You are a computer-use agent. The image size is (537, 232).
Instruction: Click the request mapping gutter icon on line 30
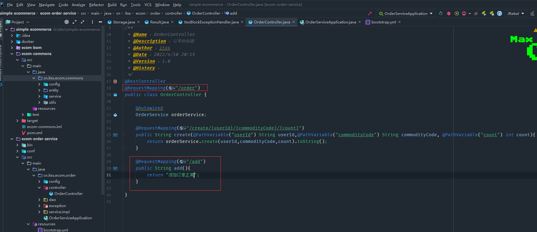pyautogui.click(x=115, y=168)
